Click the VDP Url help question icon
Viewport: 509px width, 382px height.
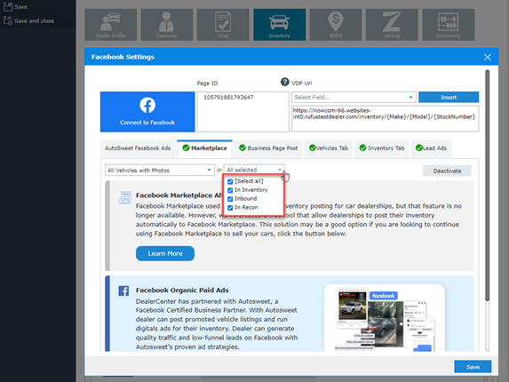tap(284, 82)
